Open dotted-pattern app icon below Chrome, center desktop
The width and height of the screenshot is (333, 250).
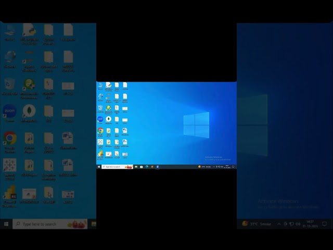click(x=100, y=142)
